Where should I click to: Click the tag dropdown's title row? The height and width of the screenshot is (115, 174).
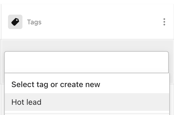[x=56, y=84]
